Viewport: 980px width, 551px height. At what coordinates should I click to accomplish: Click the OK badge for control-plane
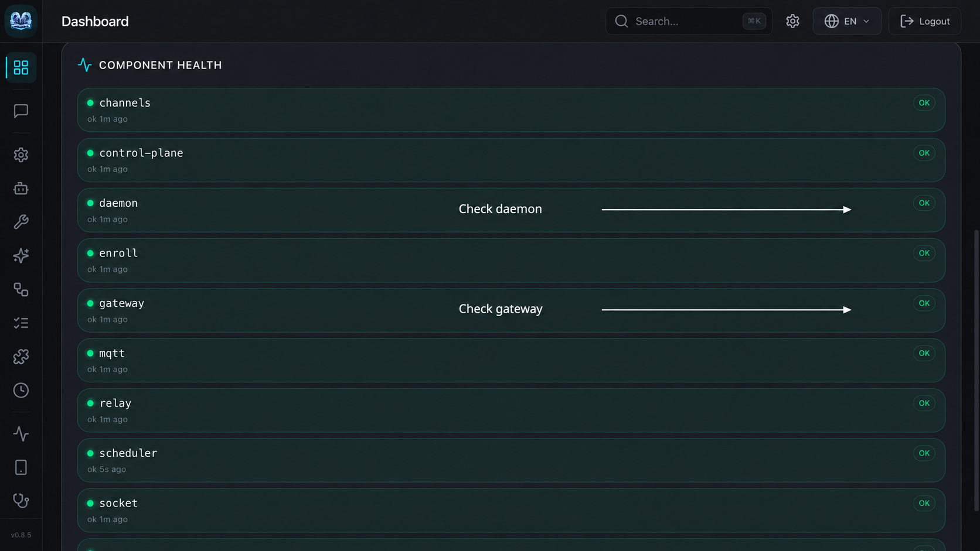[x=924, y=153]
